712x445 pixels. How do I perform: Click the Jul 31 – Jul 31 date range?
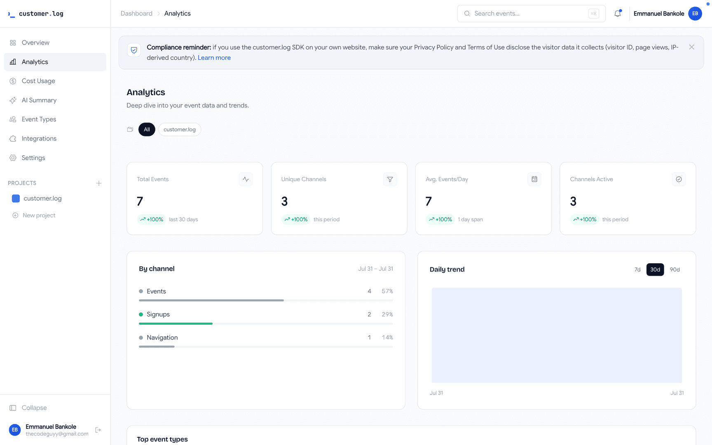(376, 269)
